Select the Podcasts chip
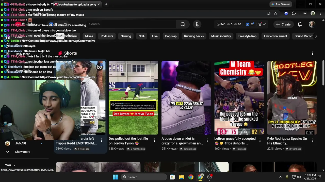325x182 pixels. point(107,36)
